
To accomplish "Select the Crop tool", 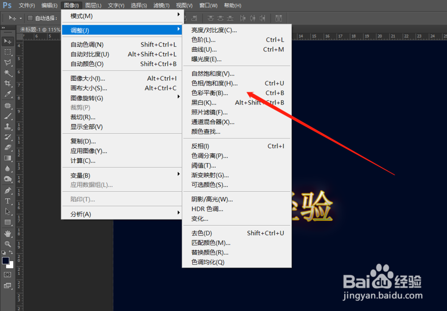I will 8,83.
